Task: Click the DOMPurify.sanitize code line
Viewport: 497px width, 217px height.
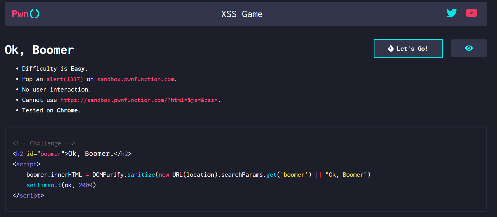Action: tap(198, 175)
